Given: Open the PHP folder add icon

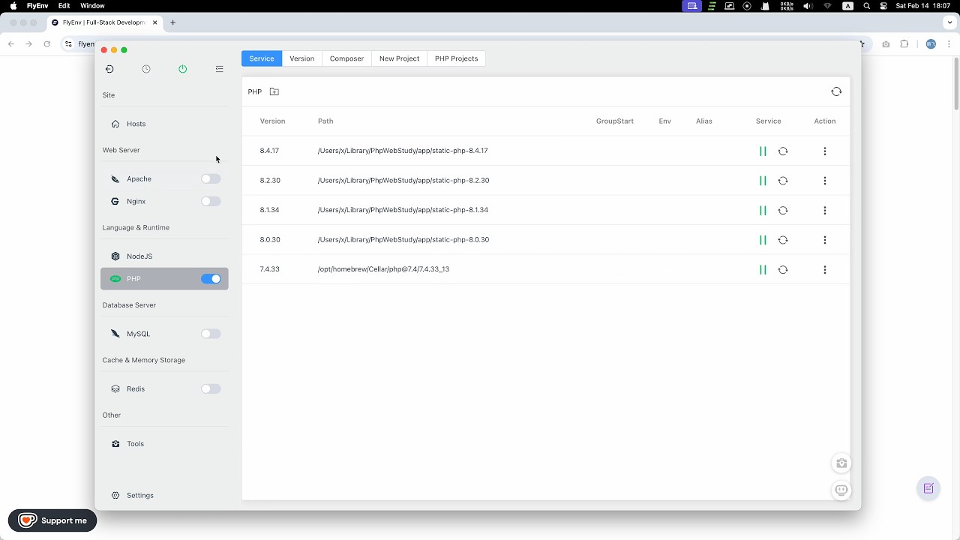Looking at the screenshot, I should (274, 91).
